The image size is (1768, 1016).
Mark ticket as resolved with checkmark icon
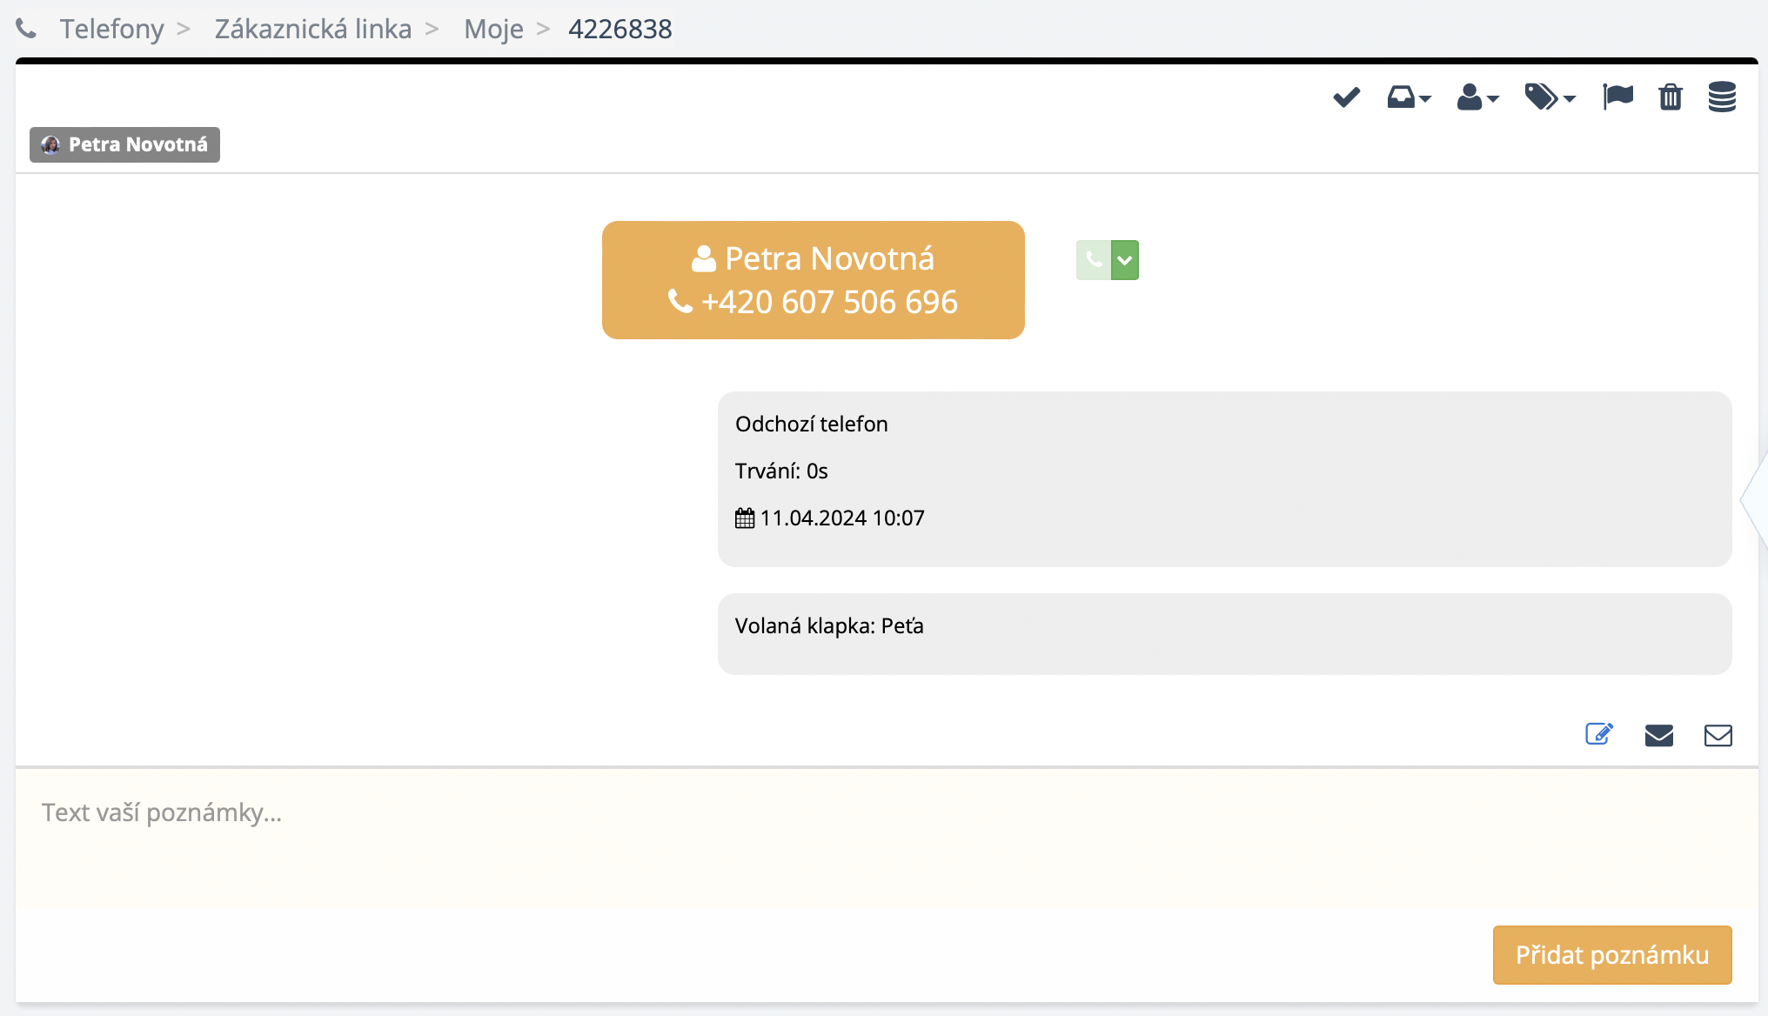click(1346, 97)
